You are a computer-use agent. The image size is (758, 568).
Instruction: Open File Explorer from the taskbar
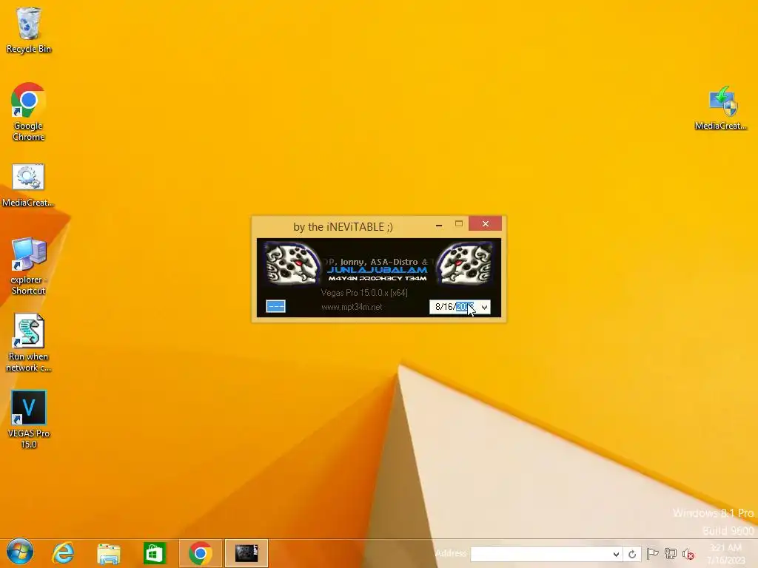(109, 553)
